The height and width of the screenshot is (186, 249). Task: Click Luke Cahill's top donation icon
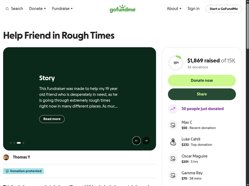pos(173,142)
